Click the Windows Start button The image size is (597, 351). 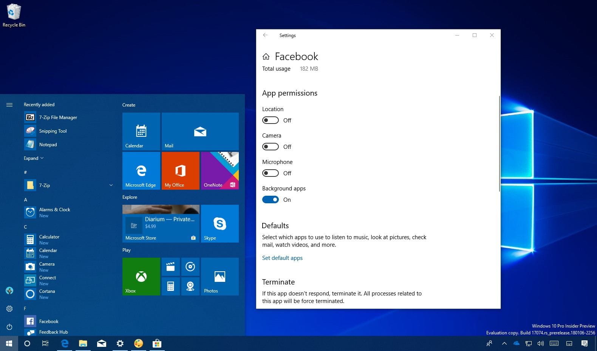(x=9, y=343)
